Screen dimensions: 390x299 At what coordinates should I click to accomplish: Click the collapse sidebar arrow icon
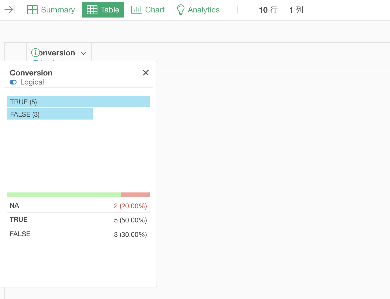point(10,10)
